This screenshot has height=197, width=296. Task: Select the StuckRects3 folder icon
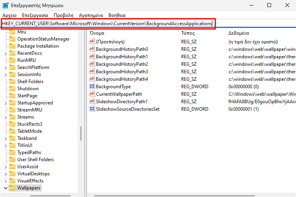[x=12, y=124]
